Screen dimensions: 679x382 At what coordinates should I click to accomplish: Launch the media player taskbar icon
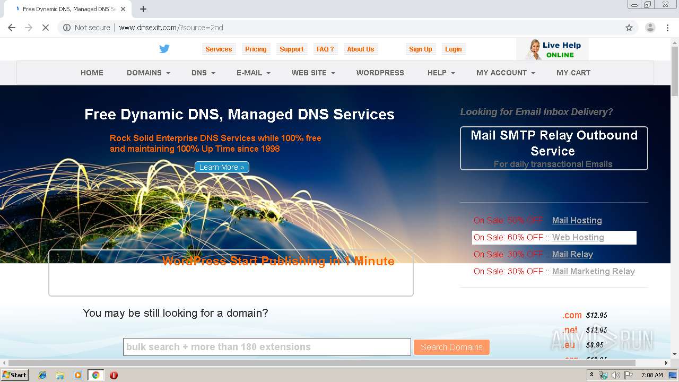(77, 375)
